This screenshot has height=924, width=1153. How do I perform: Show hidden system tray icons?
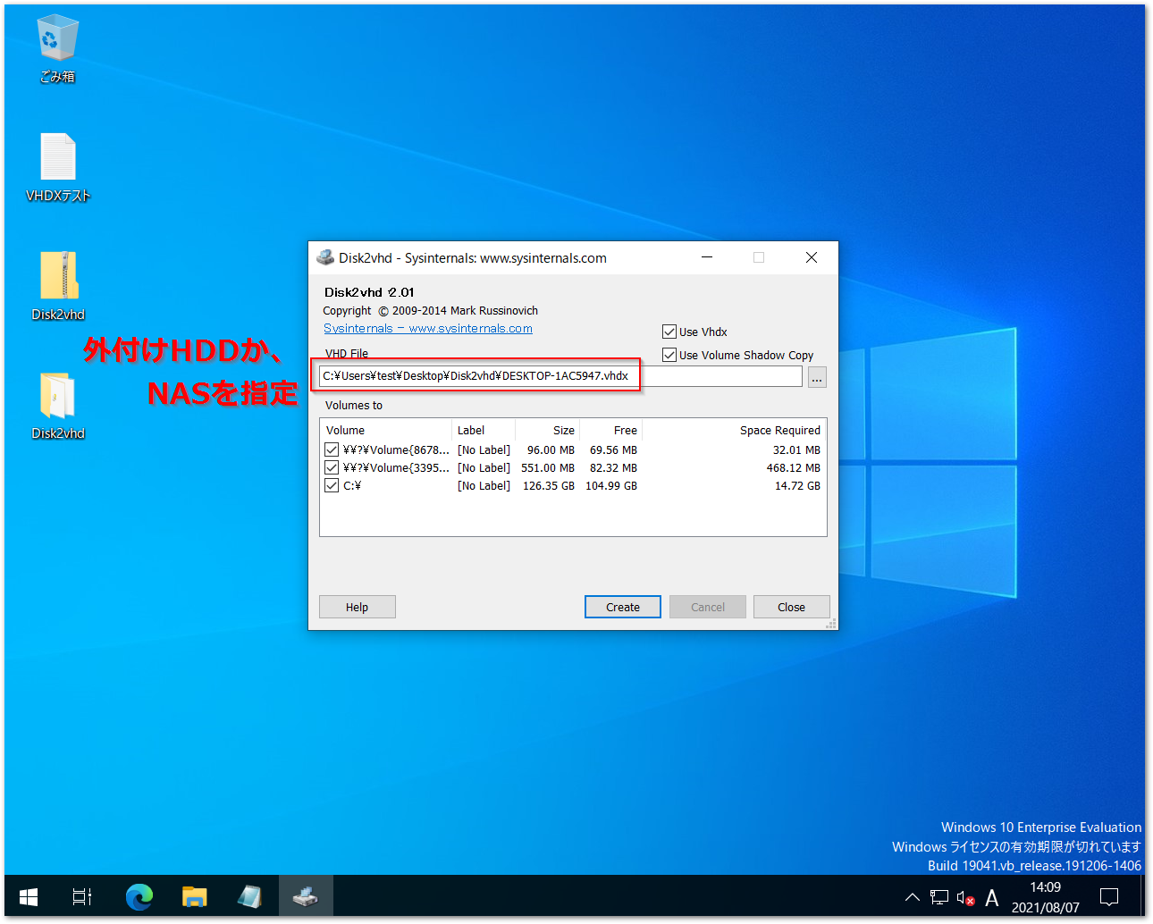pos(912,897)
